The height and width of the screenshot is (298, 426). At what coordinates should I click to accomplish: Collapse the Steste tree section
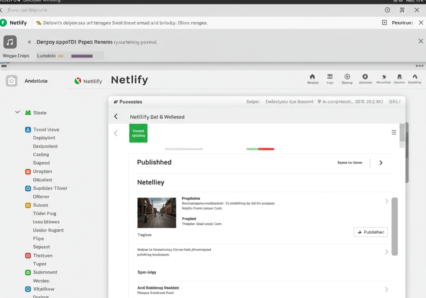click(17, 112)
